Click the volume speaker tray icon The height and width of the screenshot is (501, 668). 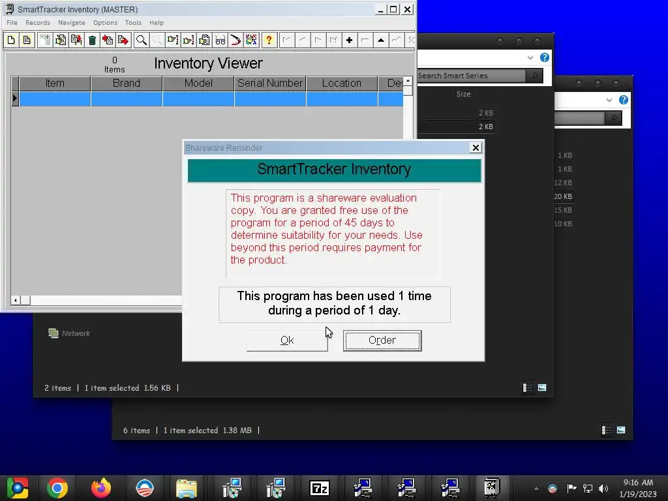(x=603, y=488)
